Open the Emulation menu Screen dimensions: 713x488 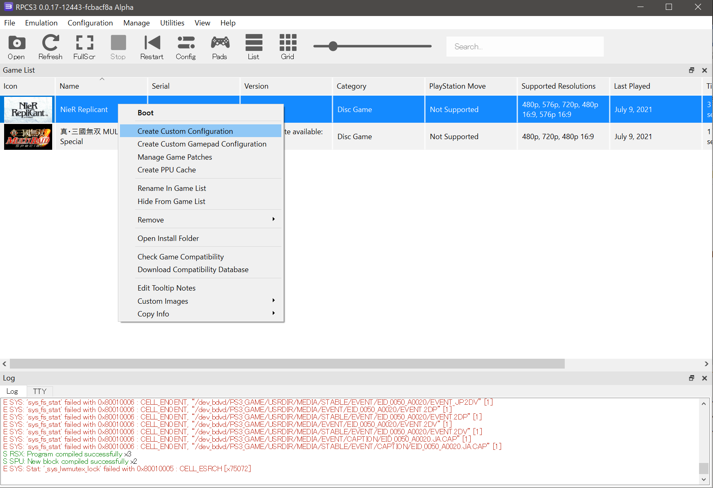pyautogui.click(x=41, y=23)
